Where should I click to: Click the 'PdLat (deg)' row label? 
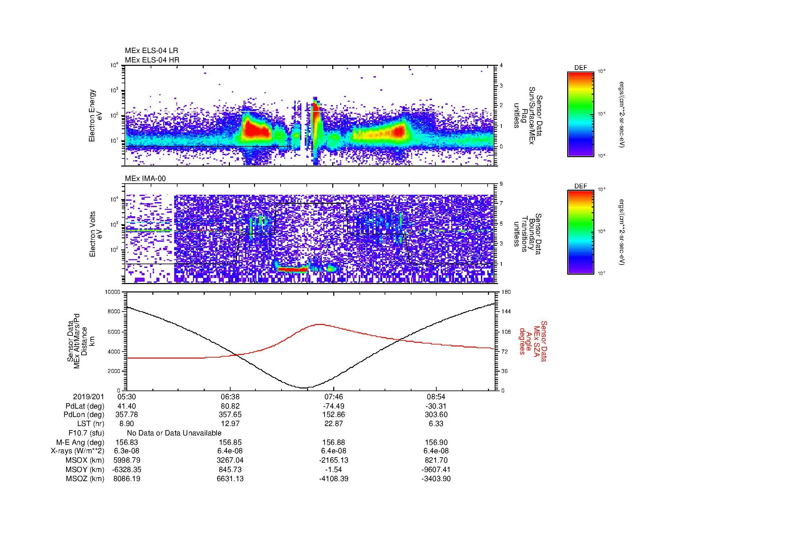85,406
